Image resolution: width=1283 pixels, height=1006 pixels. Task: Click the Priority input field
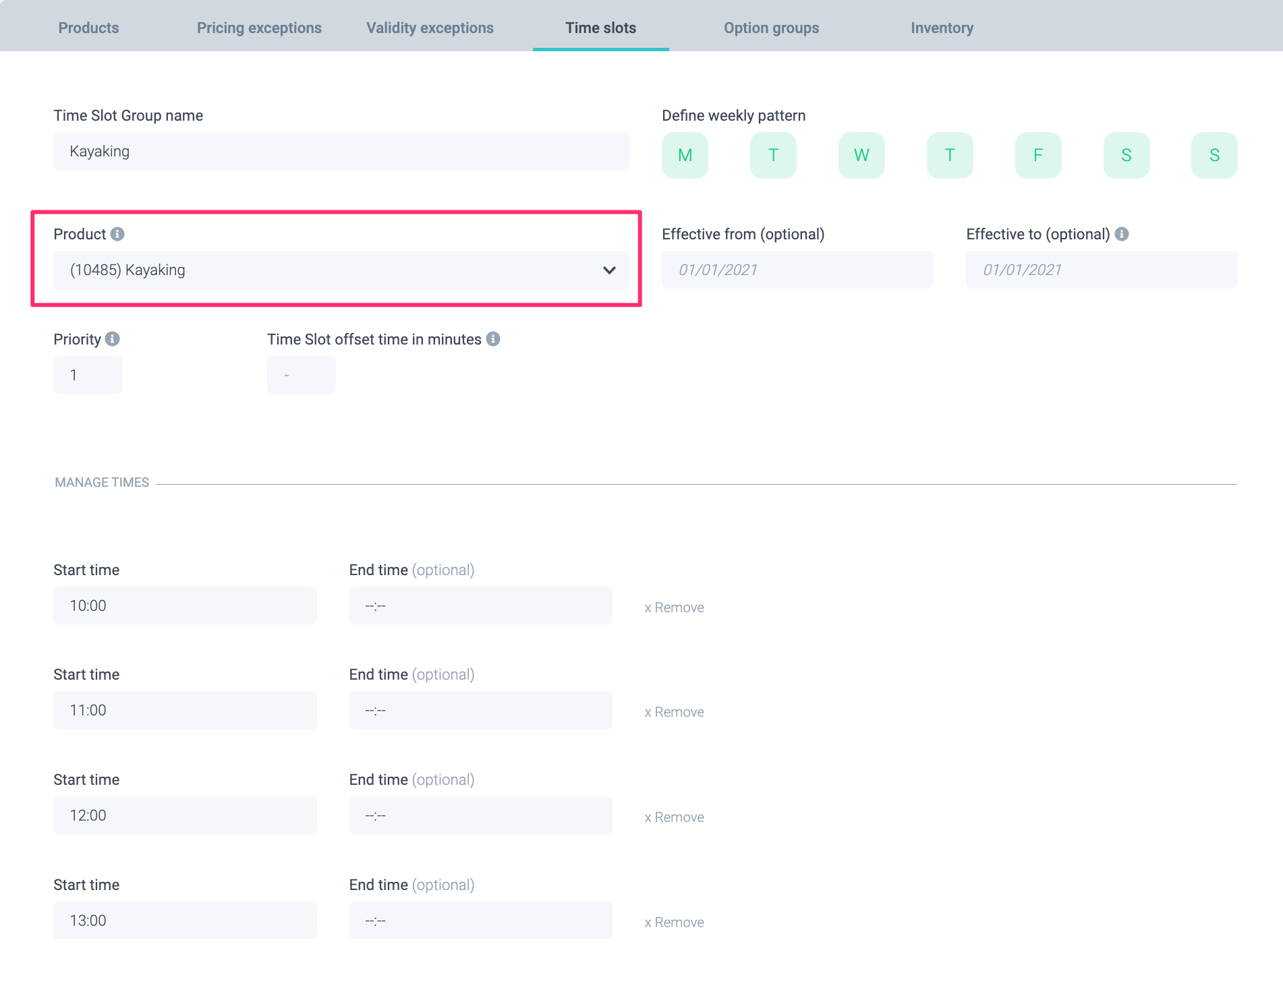coord(88,375)
